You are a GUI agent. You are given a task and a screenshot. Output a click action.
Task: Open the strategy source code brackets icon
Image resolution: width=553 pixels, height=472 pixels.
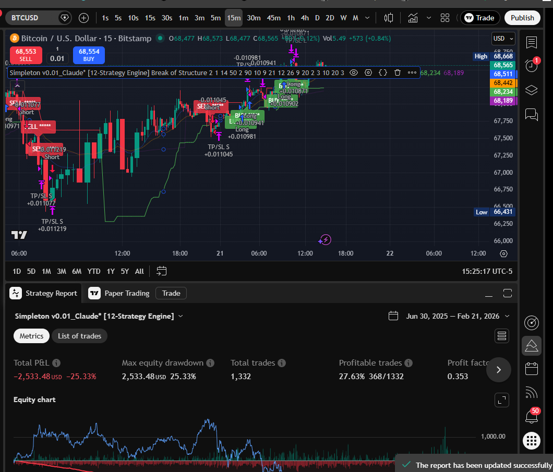click(383, 72)
